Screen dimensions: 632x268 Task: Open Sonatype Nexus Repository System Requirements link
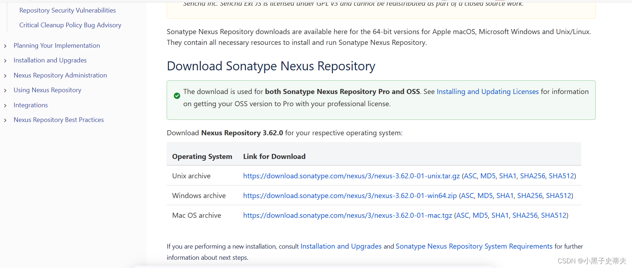[x=474, y=246]
